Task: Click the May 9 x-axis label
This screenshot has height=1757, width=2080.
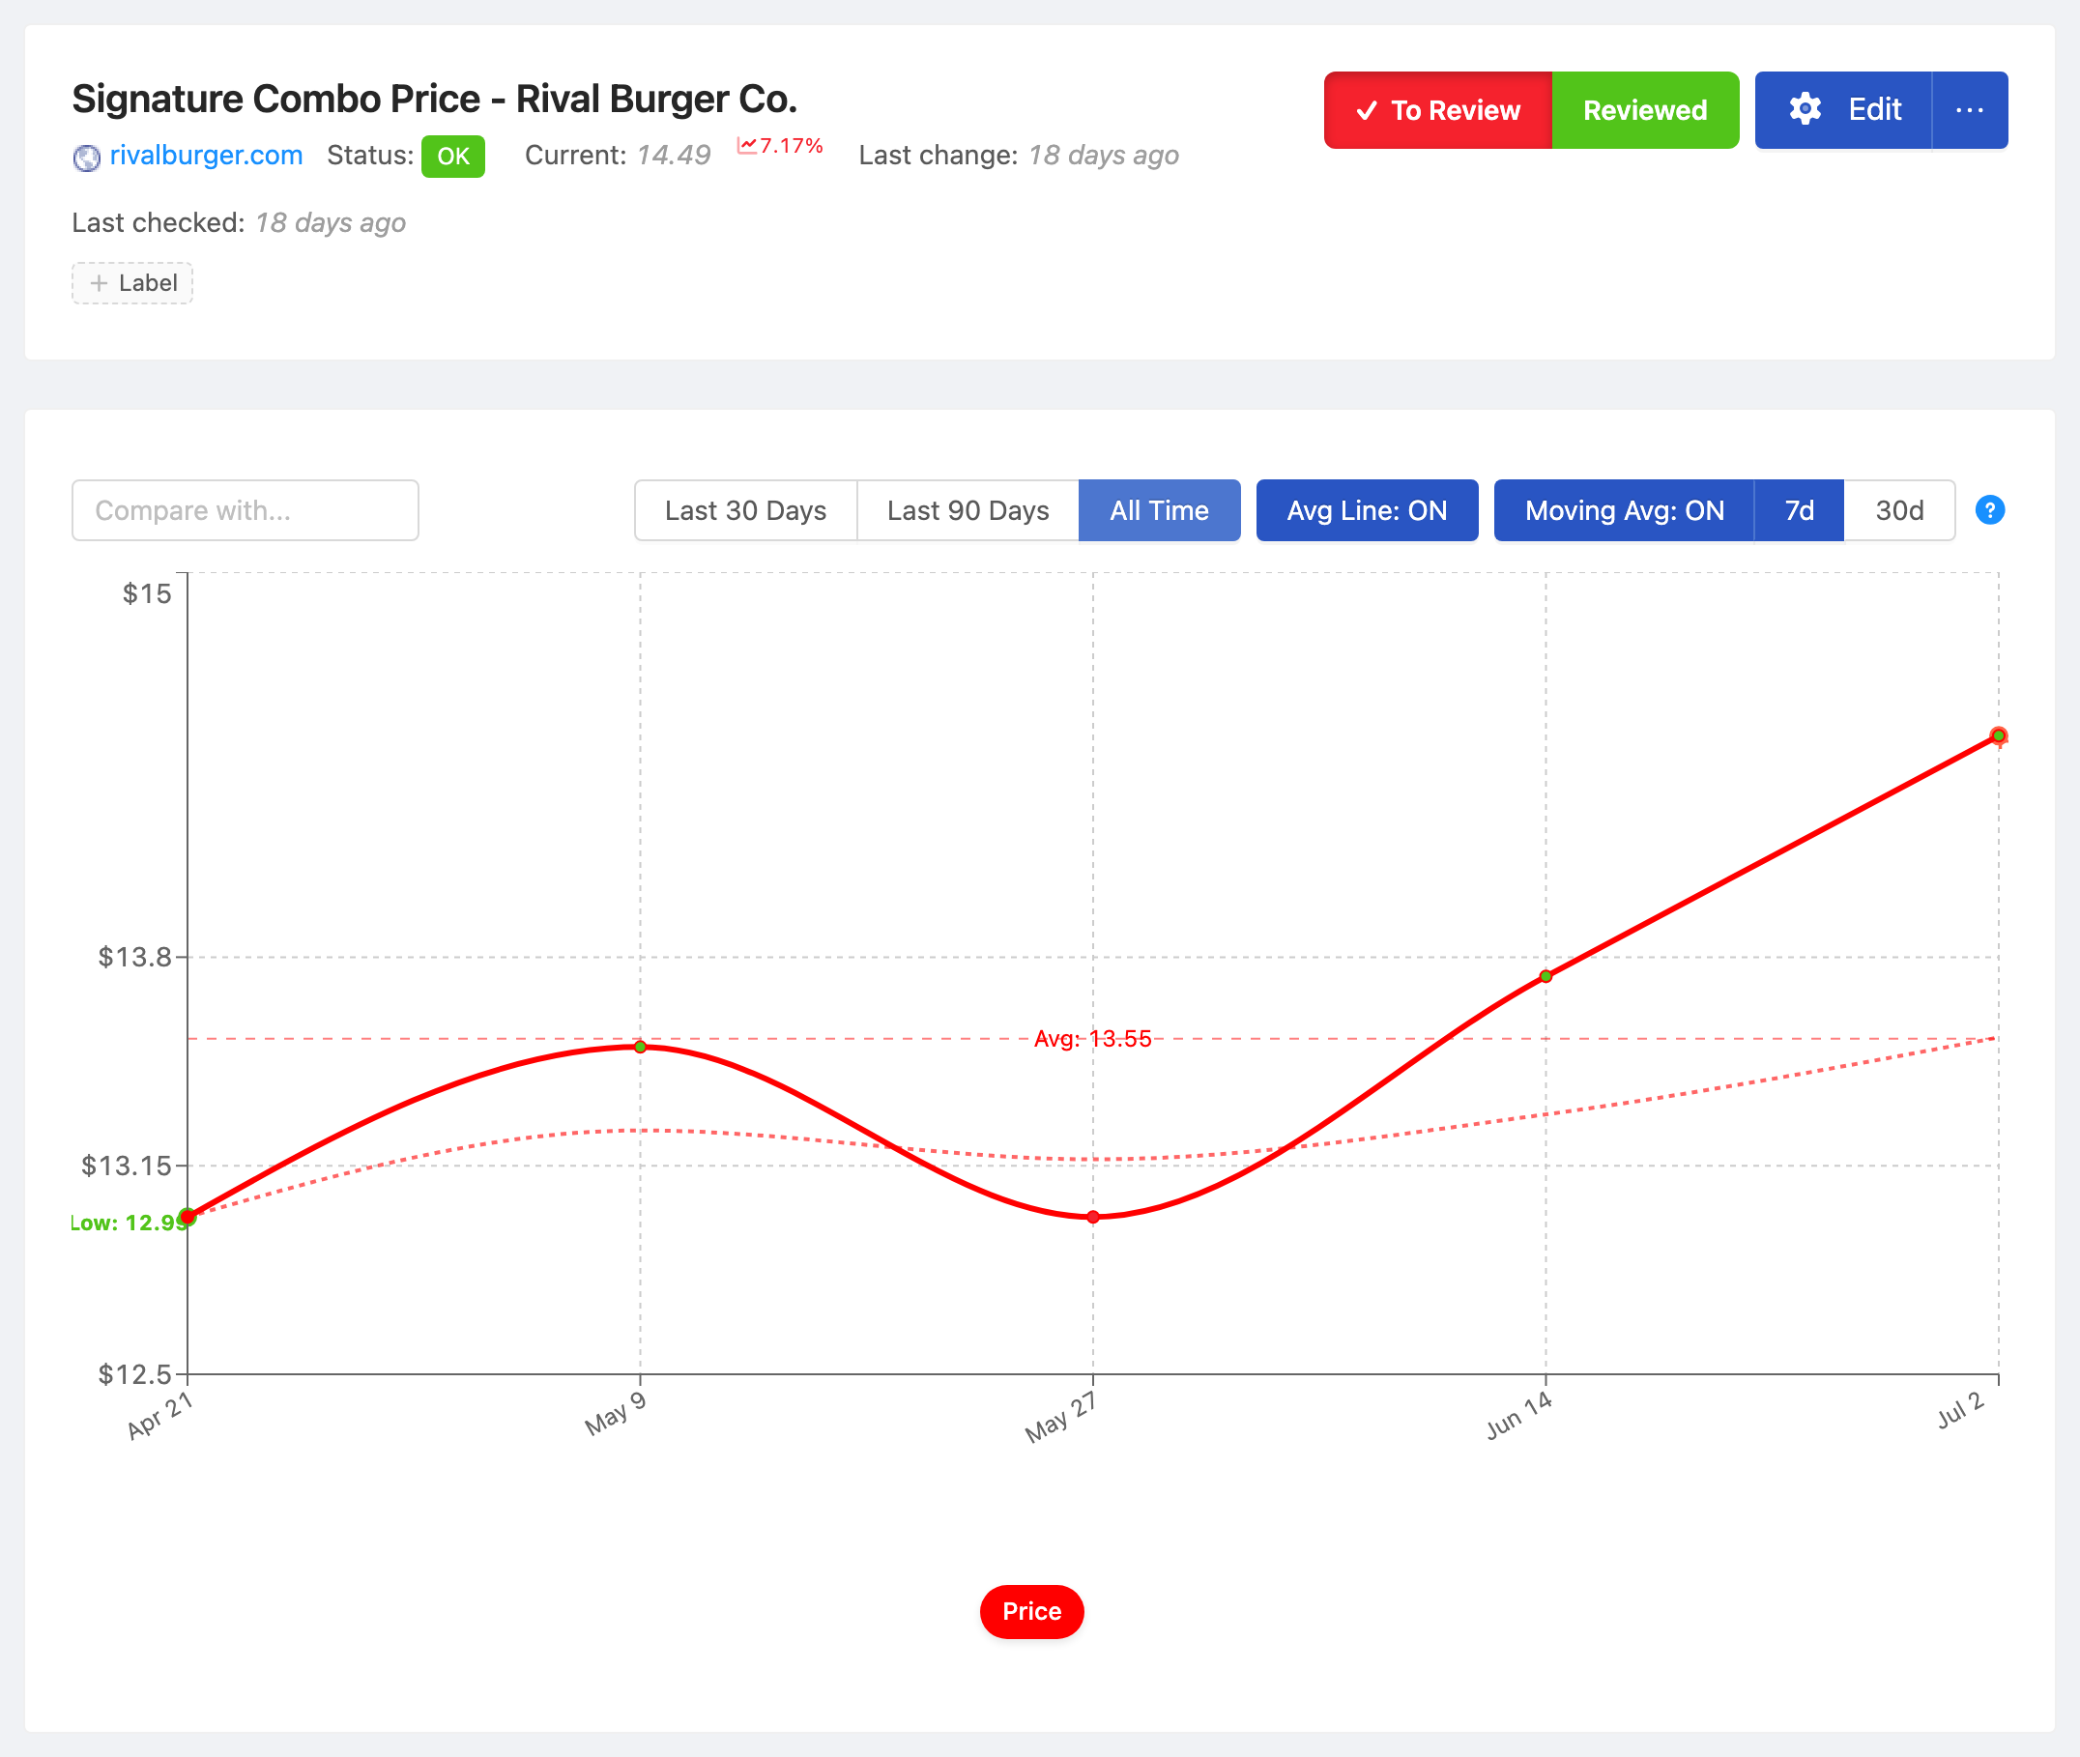Action: [x=615, y=1413]
